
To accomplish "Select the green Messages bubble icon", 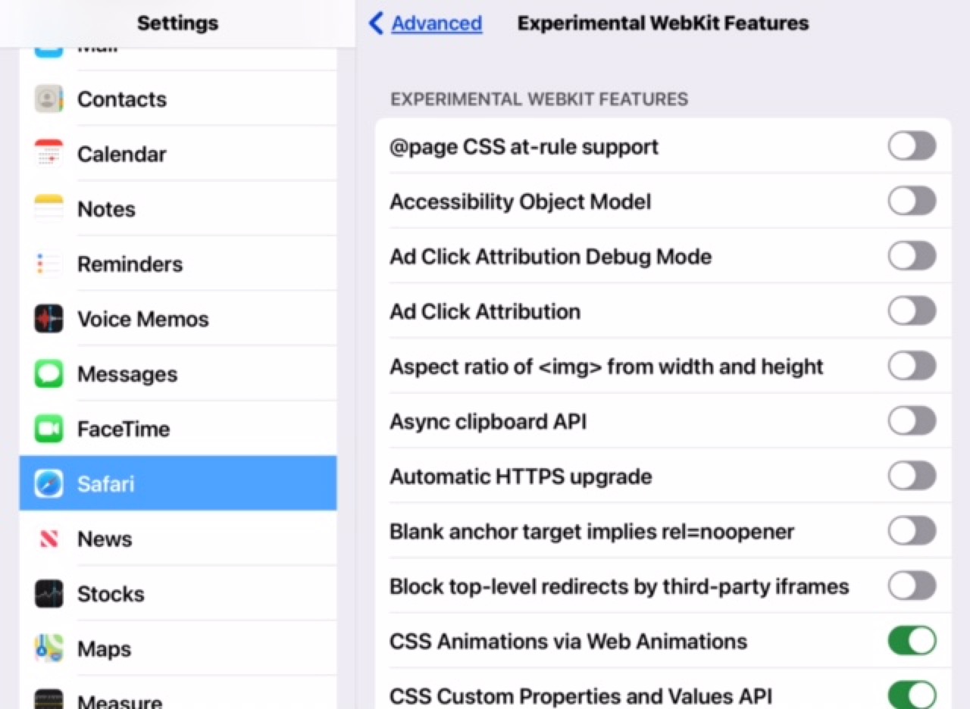I will [48, 374].
